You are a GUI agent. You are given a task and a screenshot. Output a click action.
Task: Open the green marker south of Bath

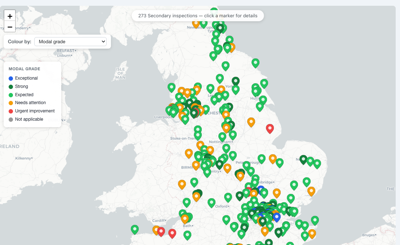[x=187, y=235]
